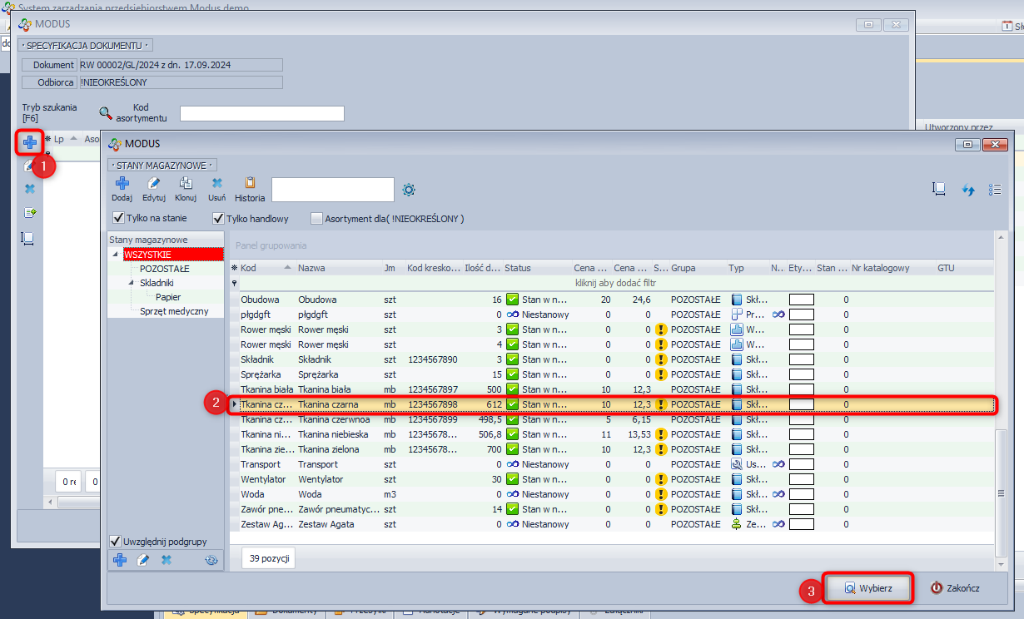Click the blue refresh arrows icon at top right
This screenshot has height=619, width=1024.
pyautogui.click(x=968, y=190)
